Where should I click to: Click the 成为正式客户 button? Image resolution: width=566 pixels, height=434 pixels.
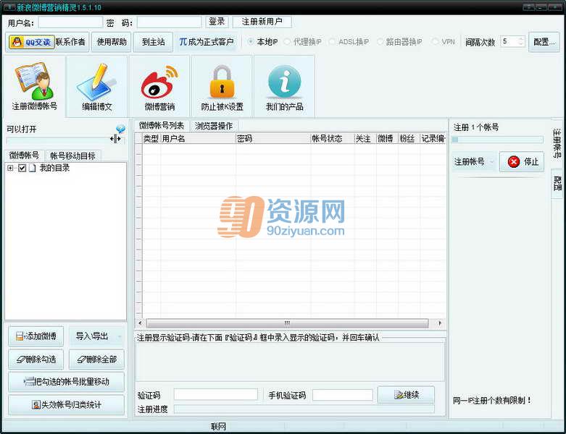206,42
